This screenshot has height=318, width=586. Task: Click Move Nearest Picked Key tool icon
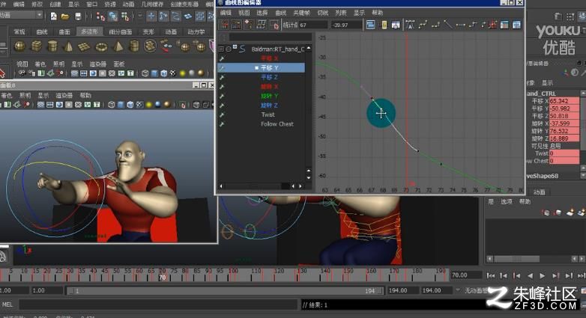(x=225, y=25)
